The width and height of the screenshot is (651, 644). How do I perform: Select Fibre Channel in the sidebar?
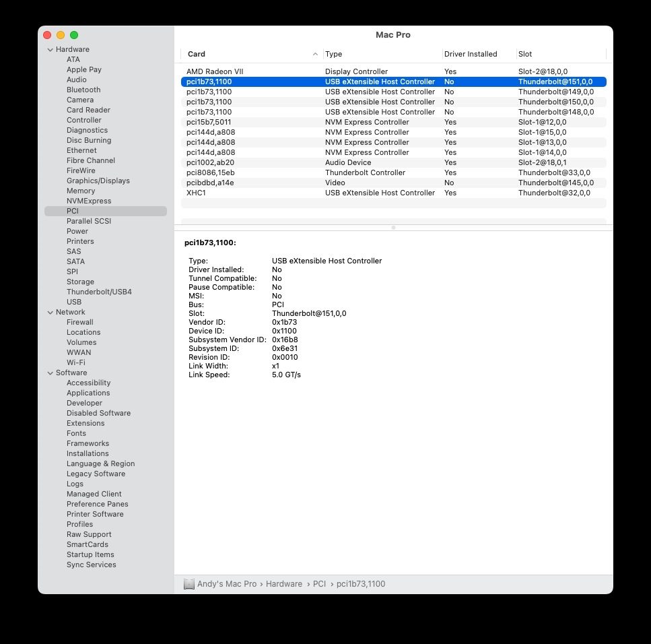click(x=90, y=160)
